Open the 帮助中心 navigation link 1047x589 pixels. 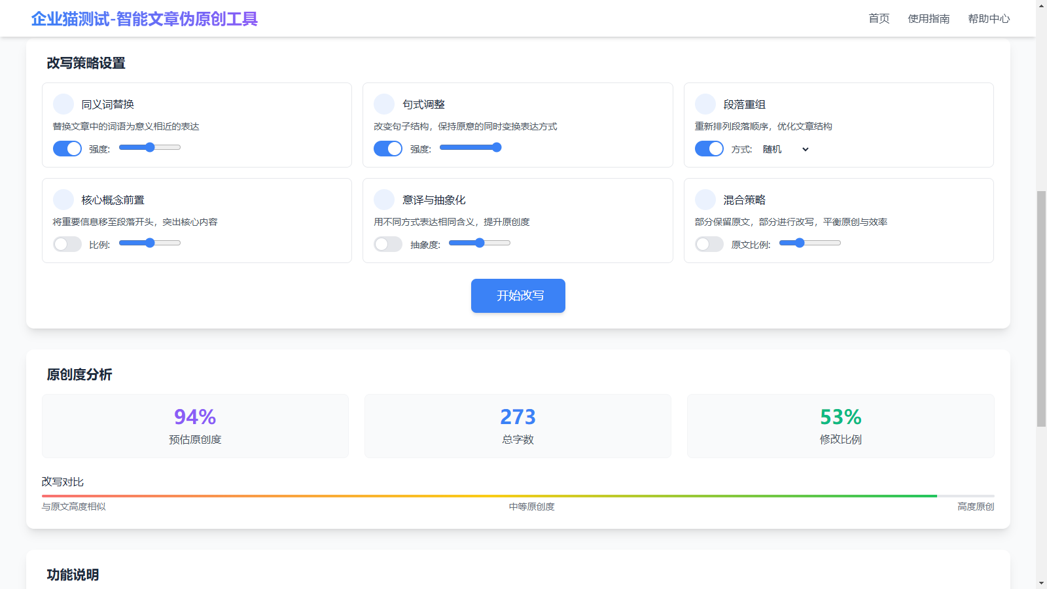pos(989,18)
